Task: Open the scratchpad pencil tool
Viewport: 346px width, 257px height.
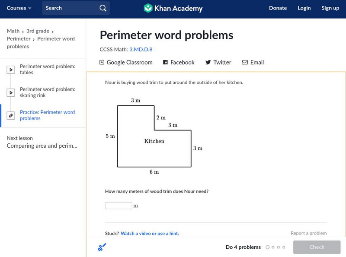Action: 102,247
